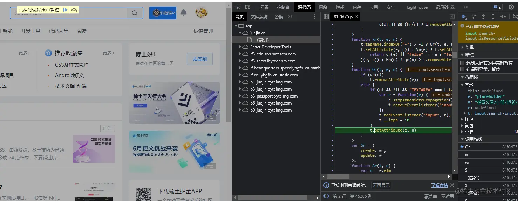Switch to the 控制台 tab
518x201 pixels.
[x=283, y=7]
